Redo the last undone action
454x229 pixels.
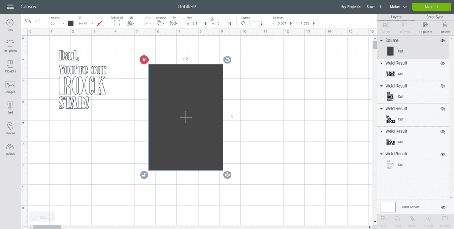(x=37, y=21)
